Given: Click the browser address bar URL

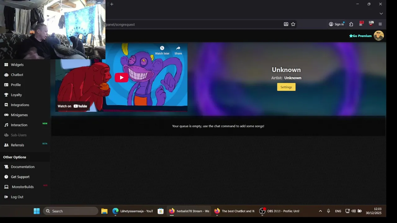Looking at the screenshot, I should pyautogui.click(x=120, y=24).
